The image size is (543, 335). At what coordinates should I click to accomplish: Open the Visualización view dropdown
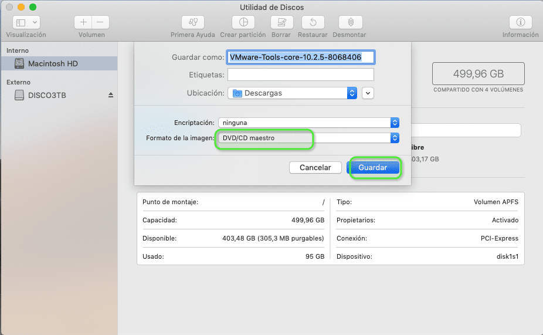(27, 22)
